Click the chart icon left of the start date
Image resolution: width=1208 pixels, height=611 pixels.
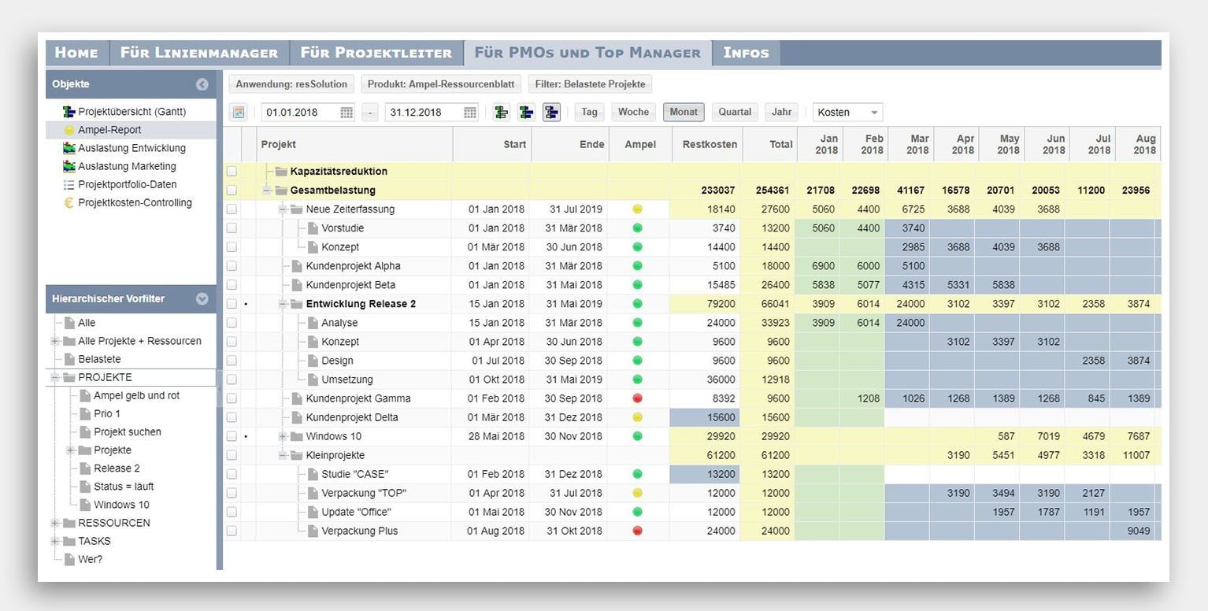click(239, 113)
